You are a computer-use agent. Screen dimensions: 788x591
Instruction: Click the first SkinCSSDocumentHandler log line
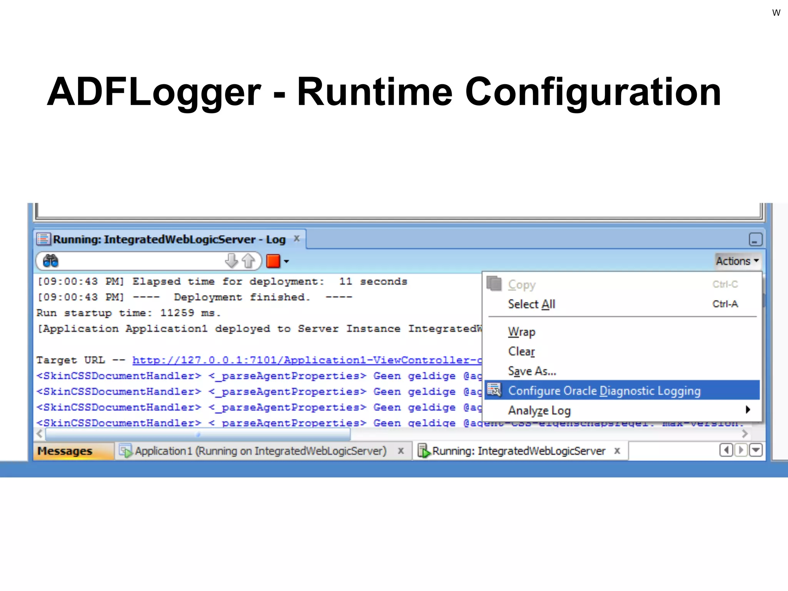(x=259, y=376)
